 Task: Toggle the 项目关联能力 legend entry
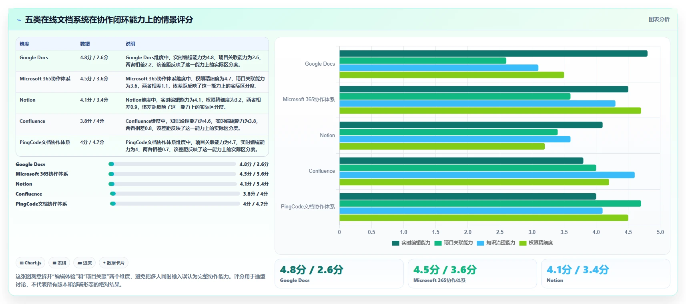pos(453,243)
